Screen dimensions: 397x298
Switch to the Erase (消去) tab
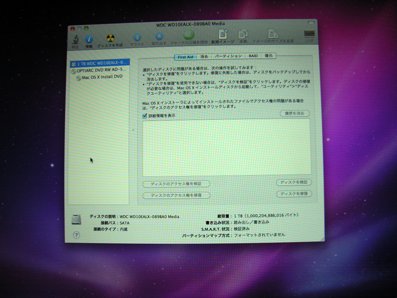click(x=204, y=56)
